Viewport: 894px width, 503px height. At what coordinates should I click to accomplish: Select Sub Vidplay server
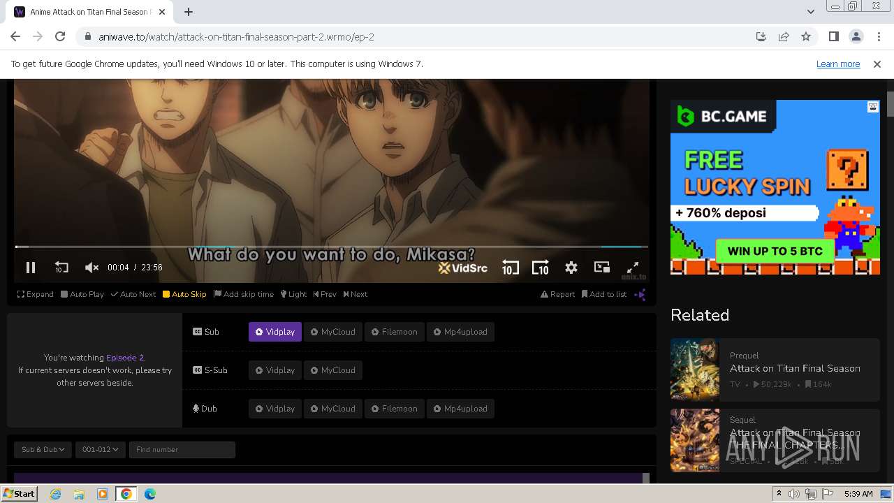point(275,332)
